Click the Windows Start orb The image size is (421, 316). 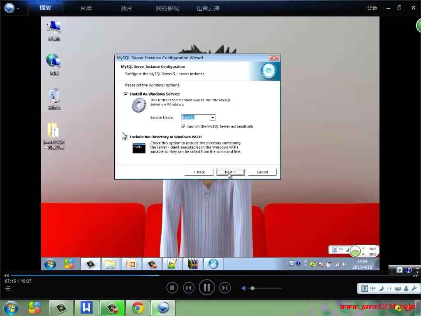[10, 308]
